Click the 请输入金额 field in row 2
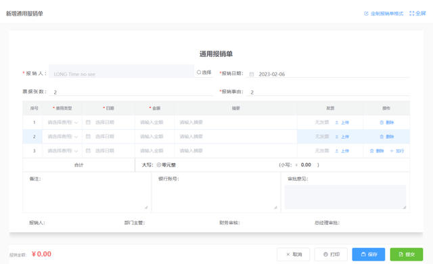 pos(155,137)
